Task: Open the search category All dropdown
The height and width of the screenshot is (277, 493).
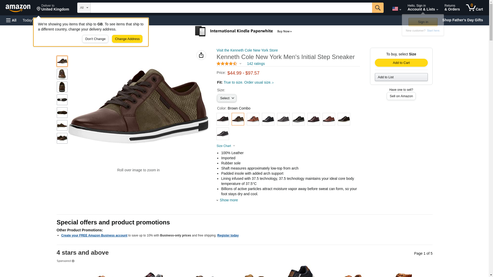Action: (x=84, y=8)
